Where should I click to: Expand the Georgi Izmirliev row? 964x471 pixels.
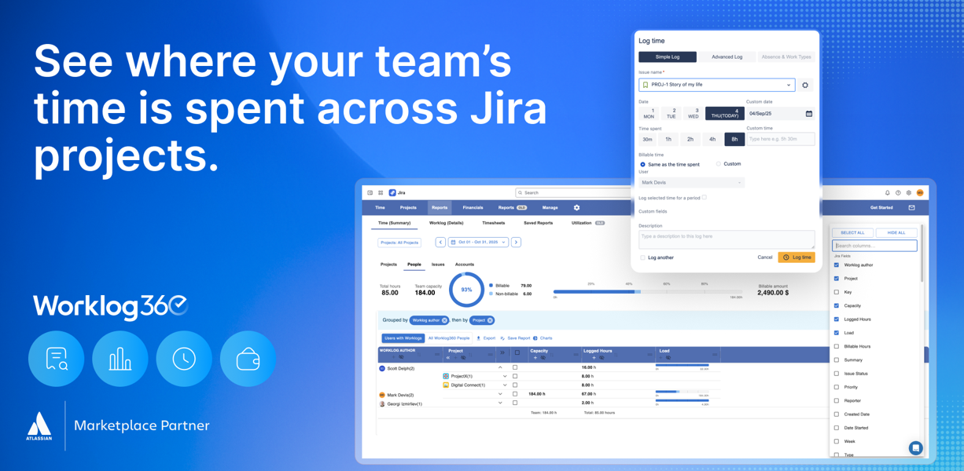500,403
